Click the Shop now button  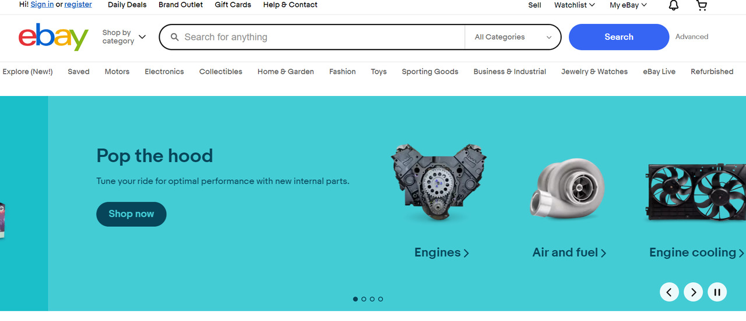[x=131, y=214]
